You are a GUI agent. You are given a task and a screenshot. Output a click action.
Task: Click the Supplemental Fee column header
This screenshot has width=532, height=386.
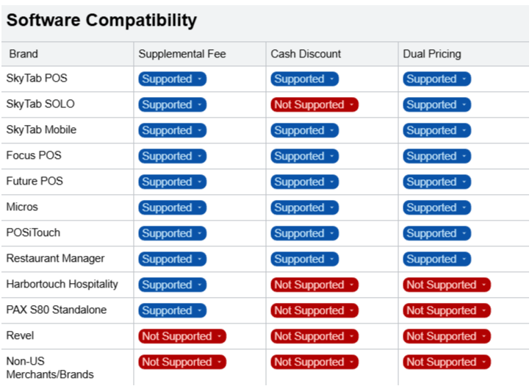tap(182, 54)
